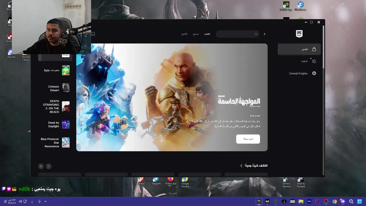Click Media Encoder icon in taskbar
366x206 pixels.
(309, 201)
